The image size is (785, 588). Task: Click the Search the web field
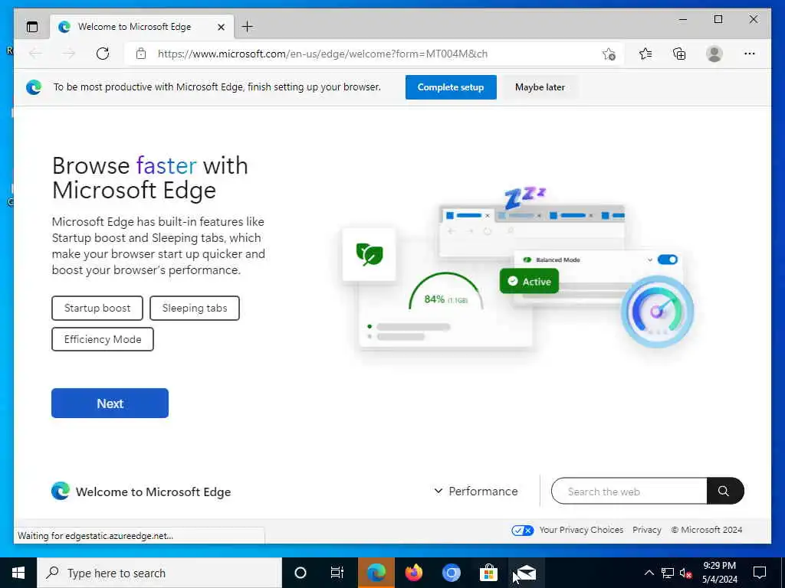[x=629, y=491]
